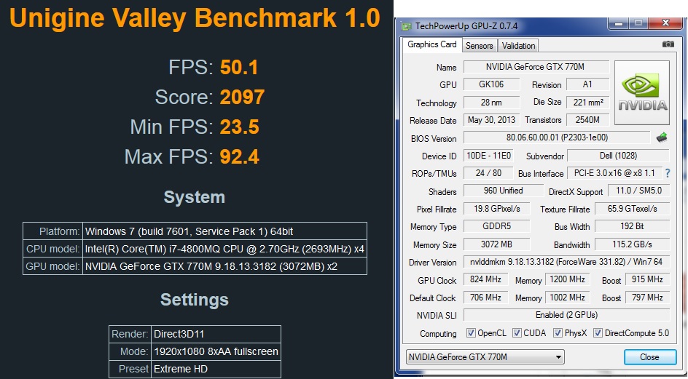Screen dimensions: 688x379
Task: Click the BIOS save chip icon
Action: [x=662, y=137]
